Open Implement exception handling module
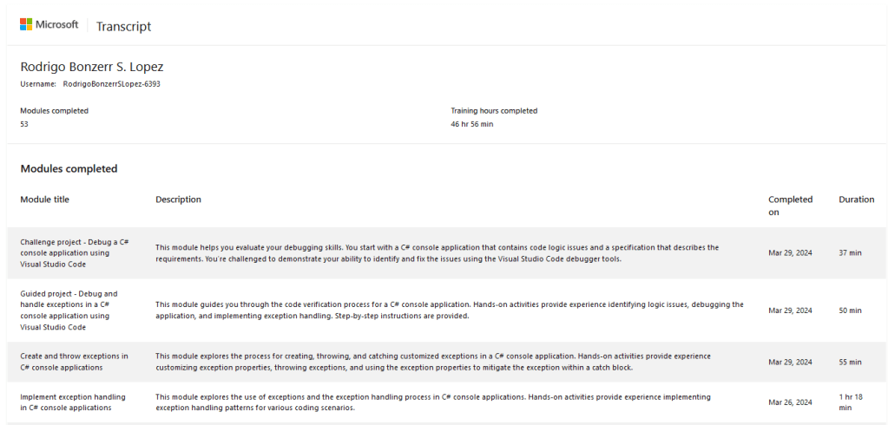The height and width of the screenshot is (425, 888). click(72, 402)
